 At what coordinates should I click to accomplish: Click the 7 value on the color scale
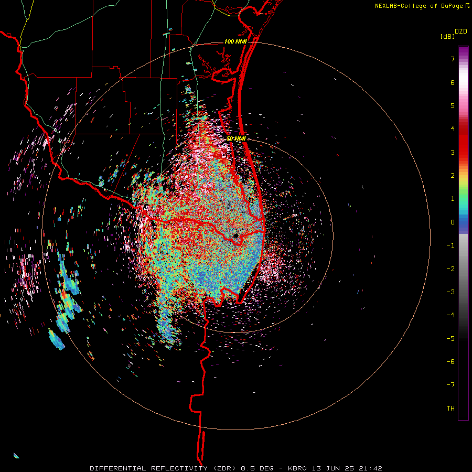click(453, 59)
